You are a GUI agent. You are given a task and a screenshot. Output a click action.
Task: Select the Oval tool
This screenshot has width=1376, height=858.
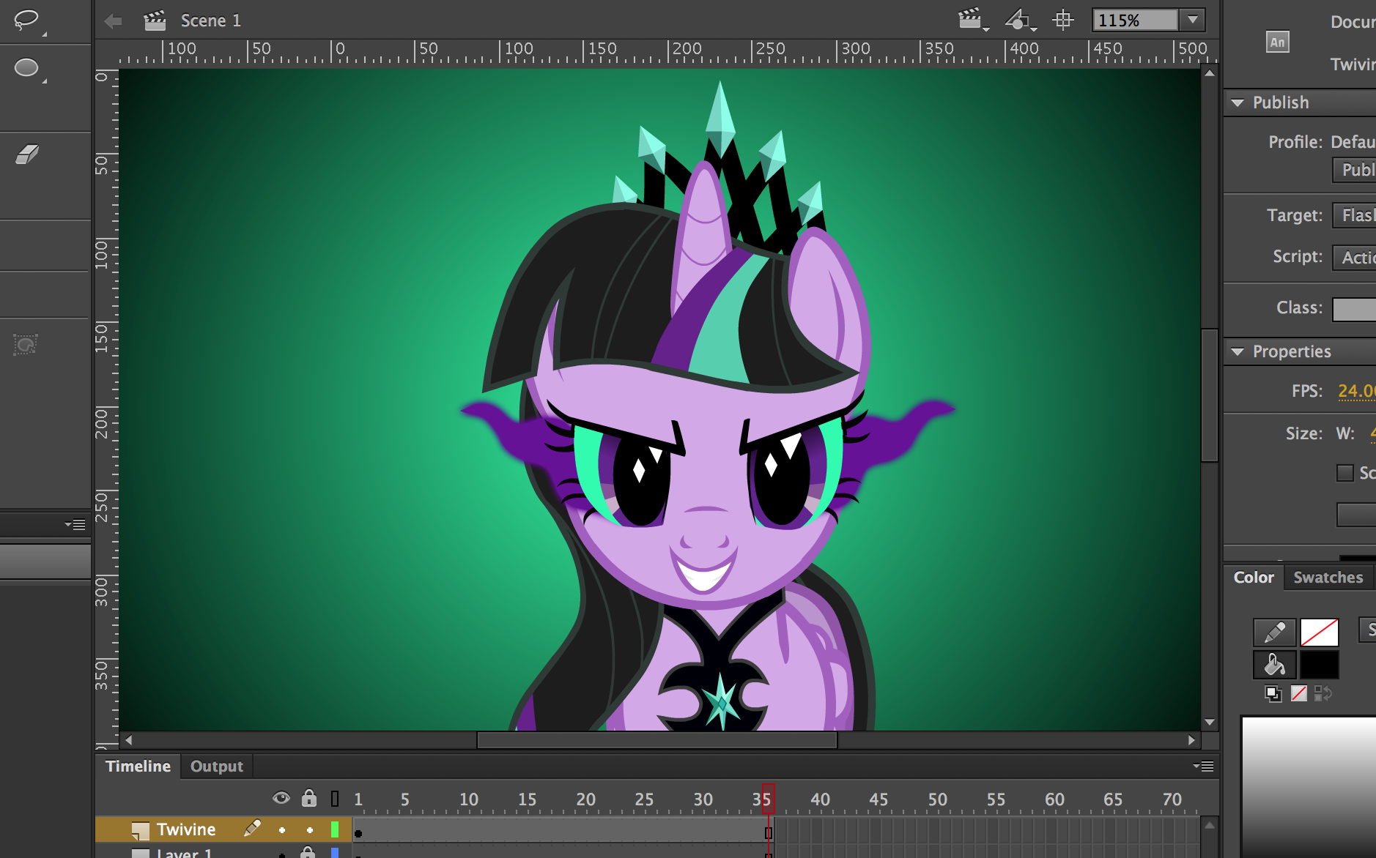tap(26, 67)
